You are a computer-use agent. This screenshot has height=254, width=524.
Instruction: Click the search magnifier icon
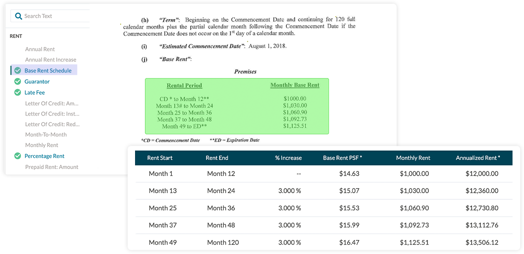click(x=19, y=16)
